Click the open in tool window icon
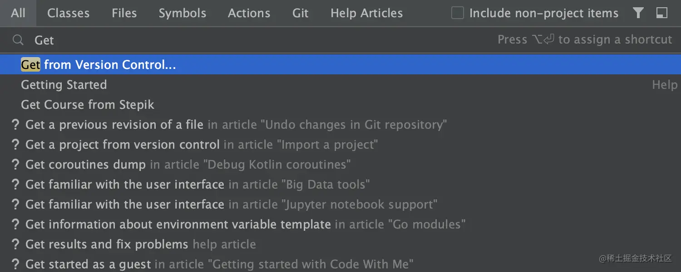681x272 pixels. tap(662, 13)
